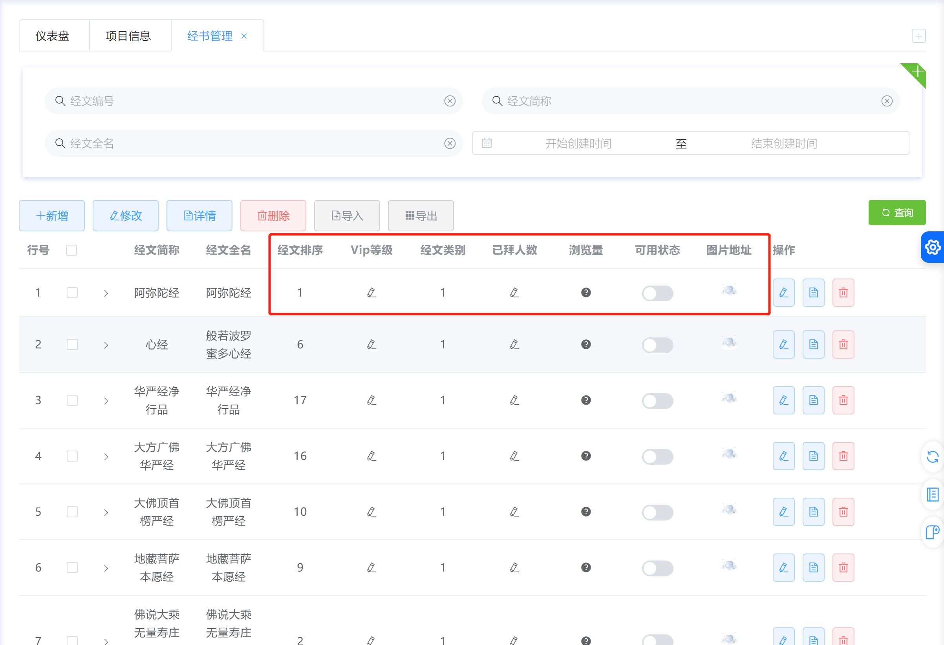Open detail icon for row 大佛顶首楞严经
944x645 pixels.
pos(813,512)
